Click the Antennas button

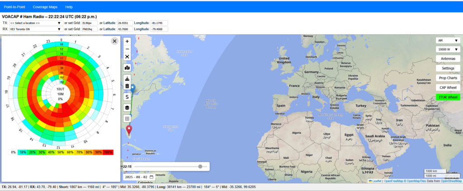[448, 59]
